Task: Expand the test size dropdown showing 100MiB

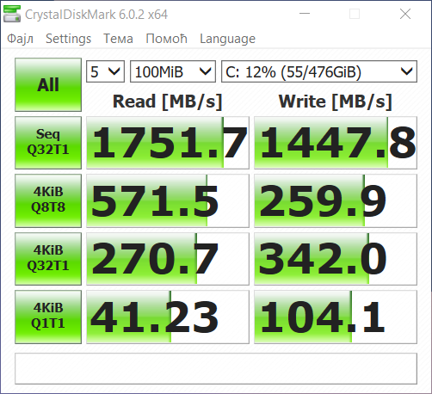Action: coord(173,71)
